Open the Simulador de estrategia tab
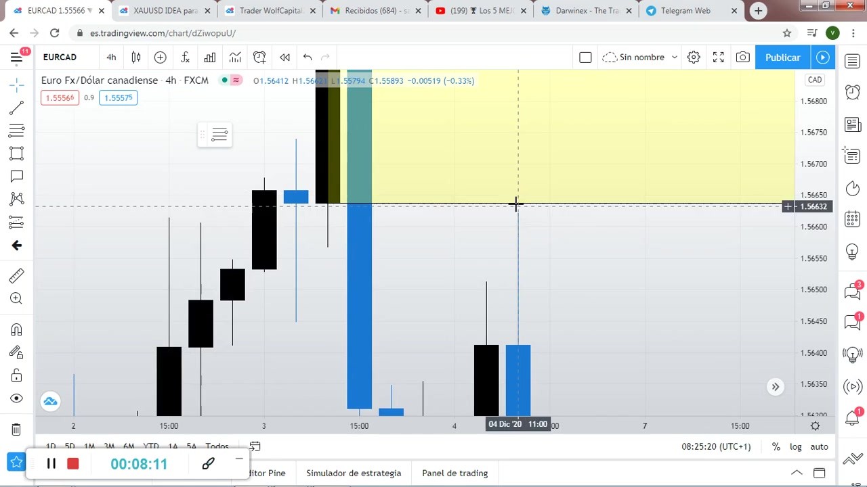The image size is (867, 487). point(353,473)
